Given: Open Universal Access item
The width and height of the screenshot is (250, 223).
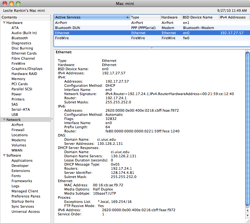Looking at the screenshot, I should (26, 212).
